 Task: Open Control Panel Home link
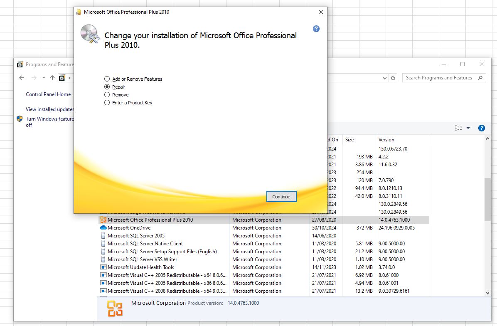(48, 94)
